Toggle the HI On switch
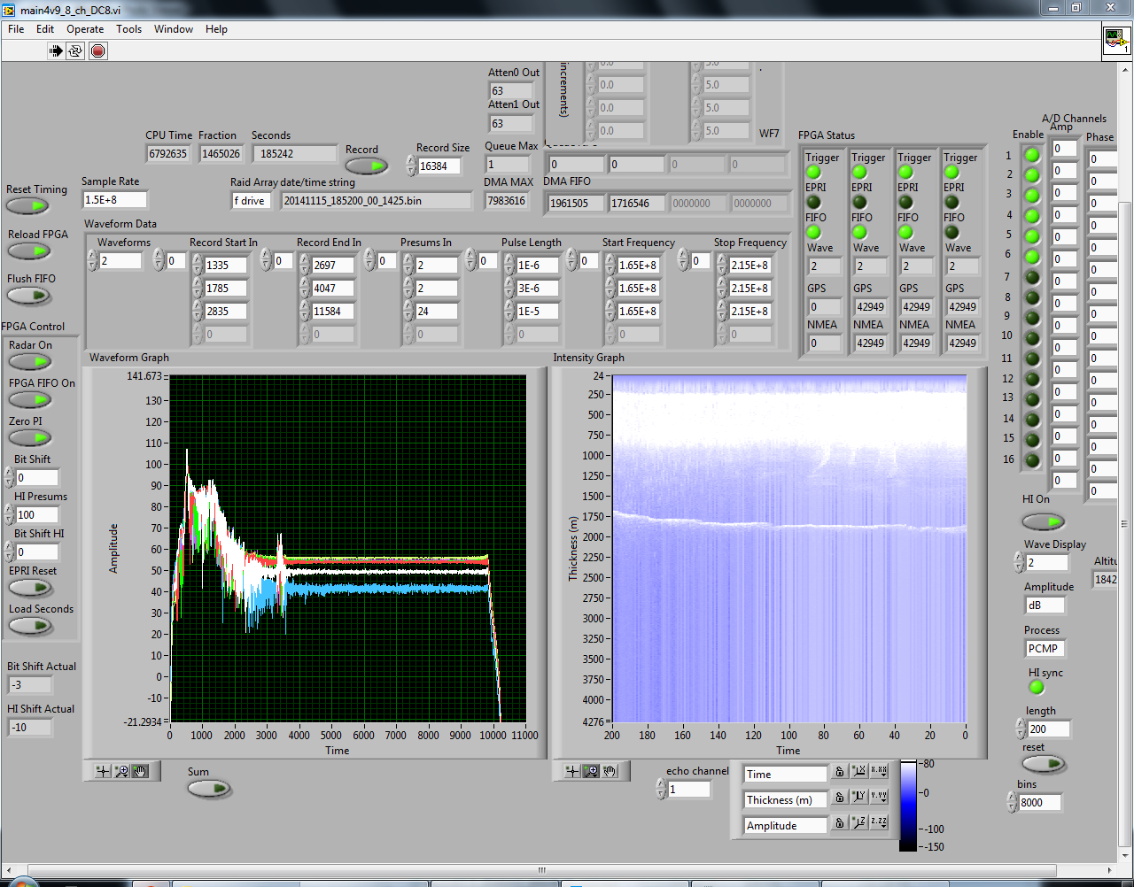This screenshot has width=1134, height=887. pos(1043,521)
